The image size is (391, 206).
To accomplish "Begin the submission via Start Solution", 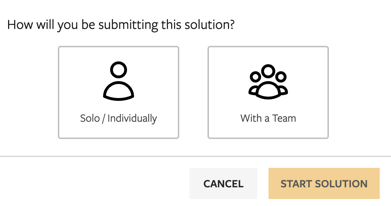I will pyautogui.click(x=324, y=183).
